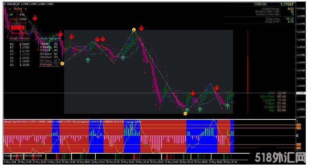Select the '+Daily Range+' heading
The width and height of the screenshot is (309, 167).
pyautogui.click(x=49, y=38)
